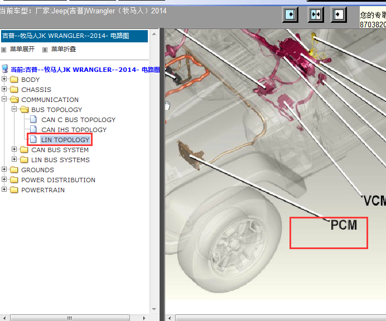
Task: Select the POWER DISTRIBUTION folder label
Action: (58, 180)
